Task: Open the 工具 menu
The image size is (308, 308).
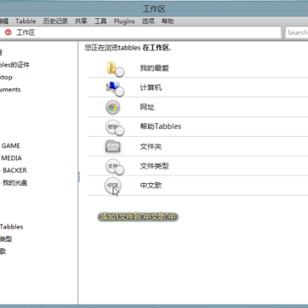Action: (100, 21)
